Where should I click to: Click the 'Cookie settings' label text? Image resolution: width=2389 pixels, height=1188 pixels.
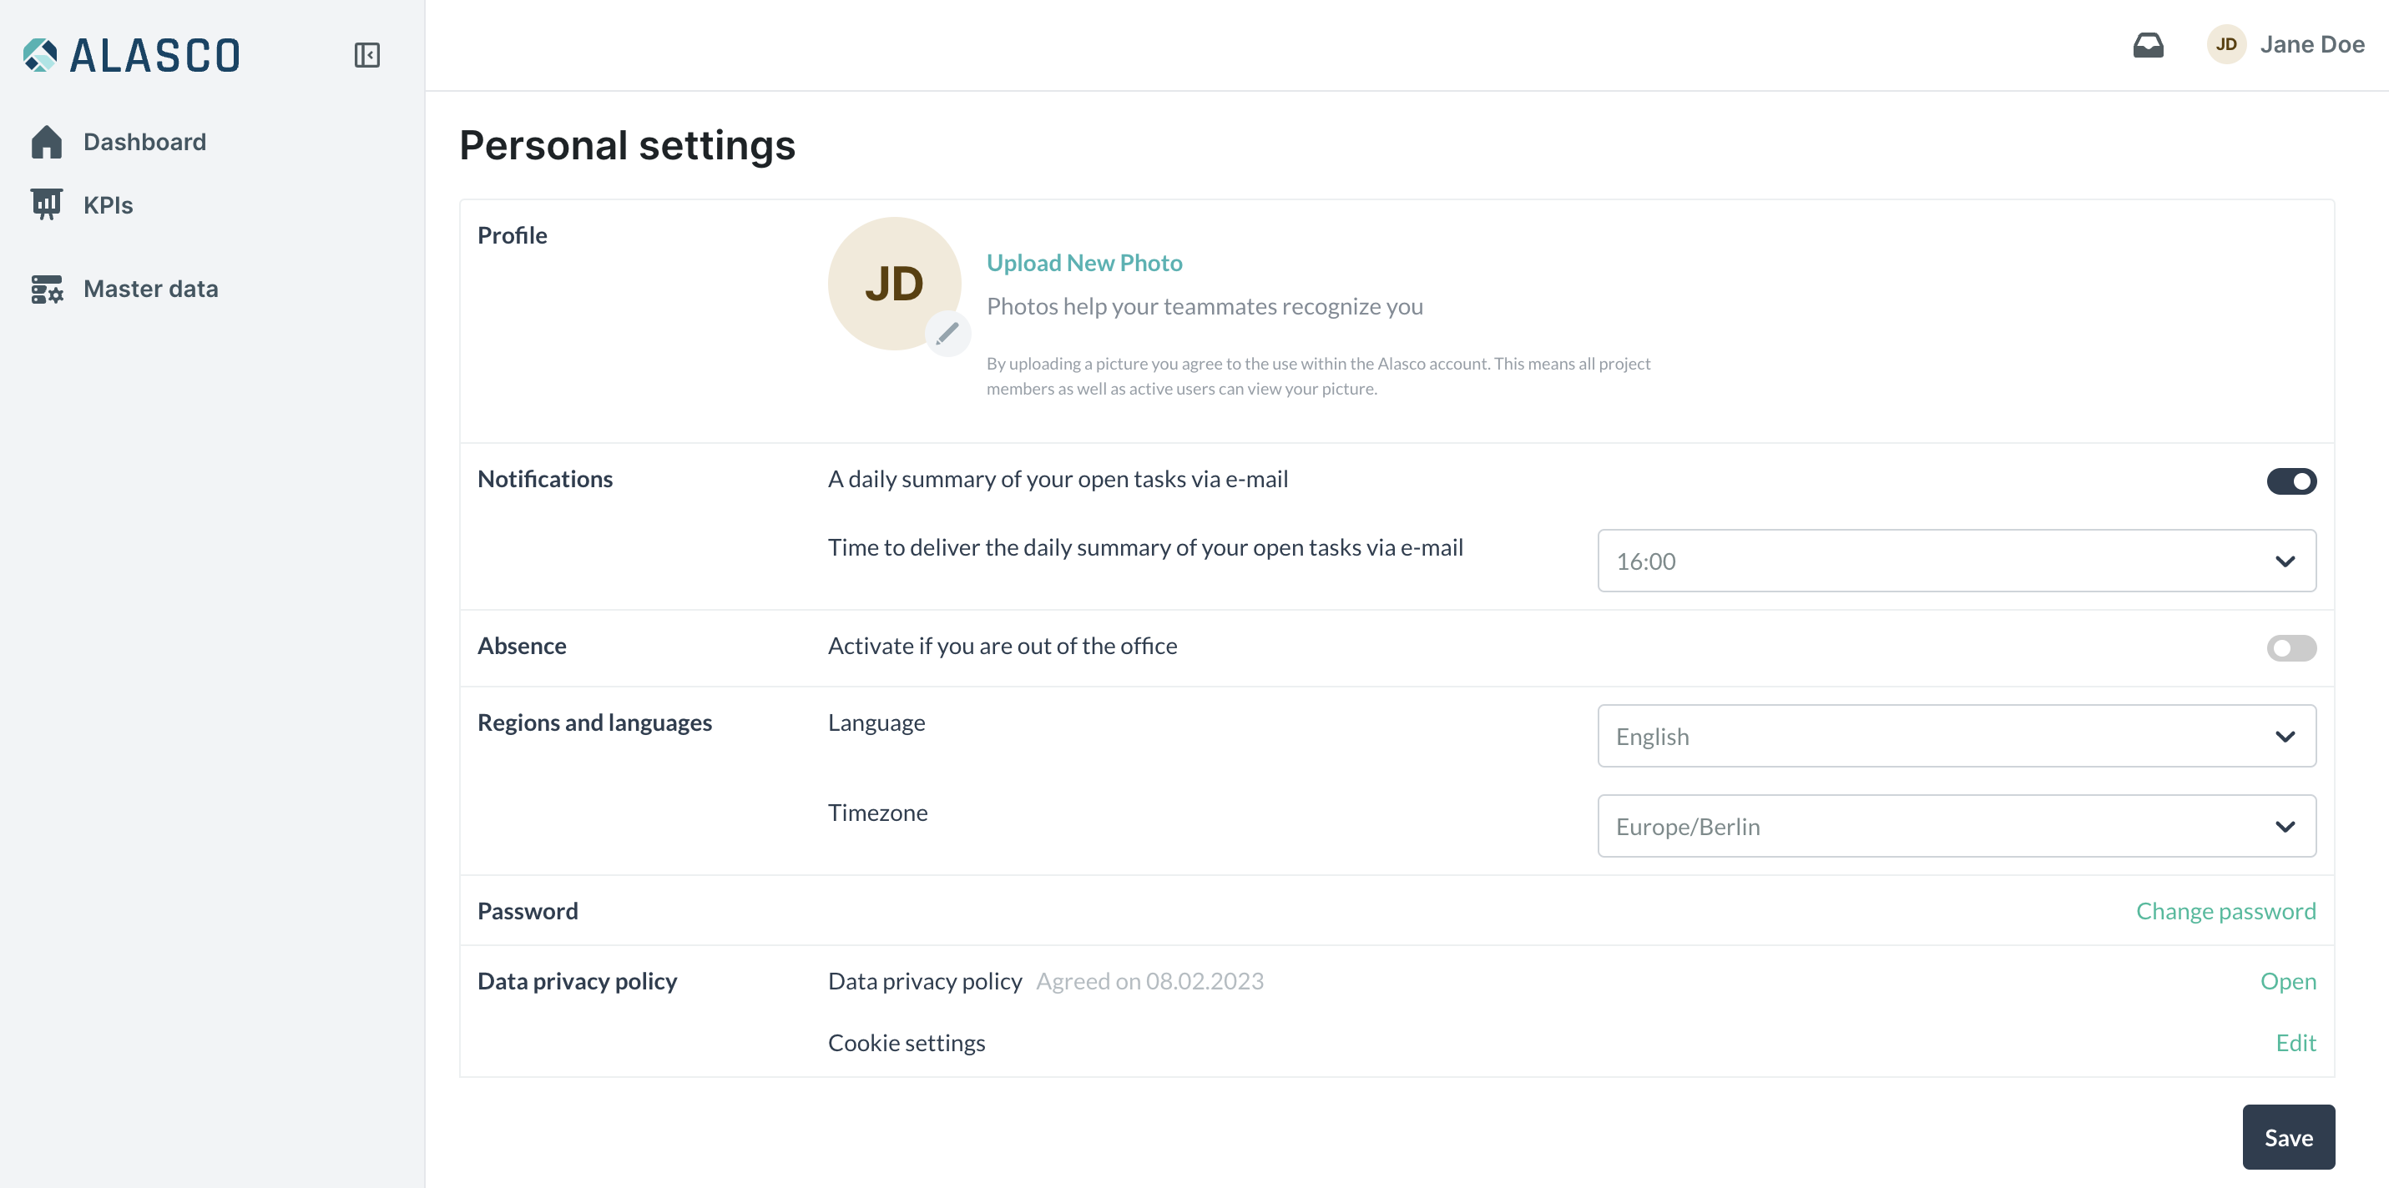point(907,1043)
